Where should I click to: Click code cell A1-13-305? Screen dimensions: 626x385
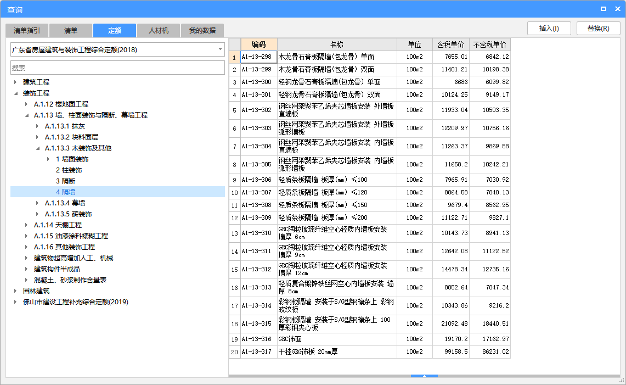point(259,164)
